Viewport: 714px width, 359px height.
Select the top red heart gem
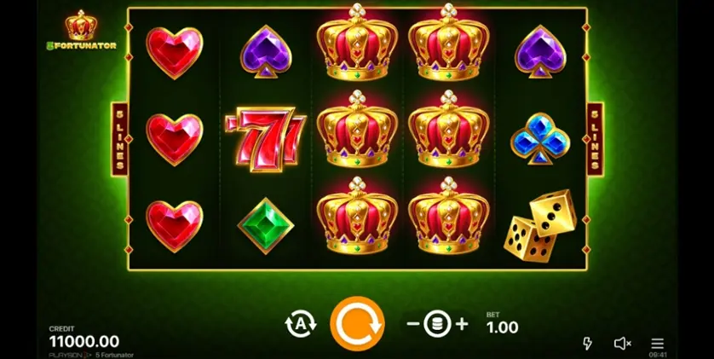[x=175, y=52]
